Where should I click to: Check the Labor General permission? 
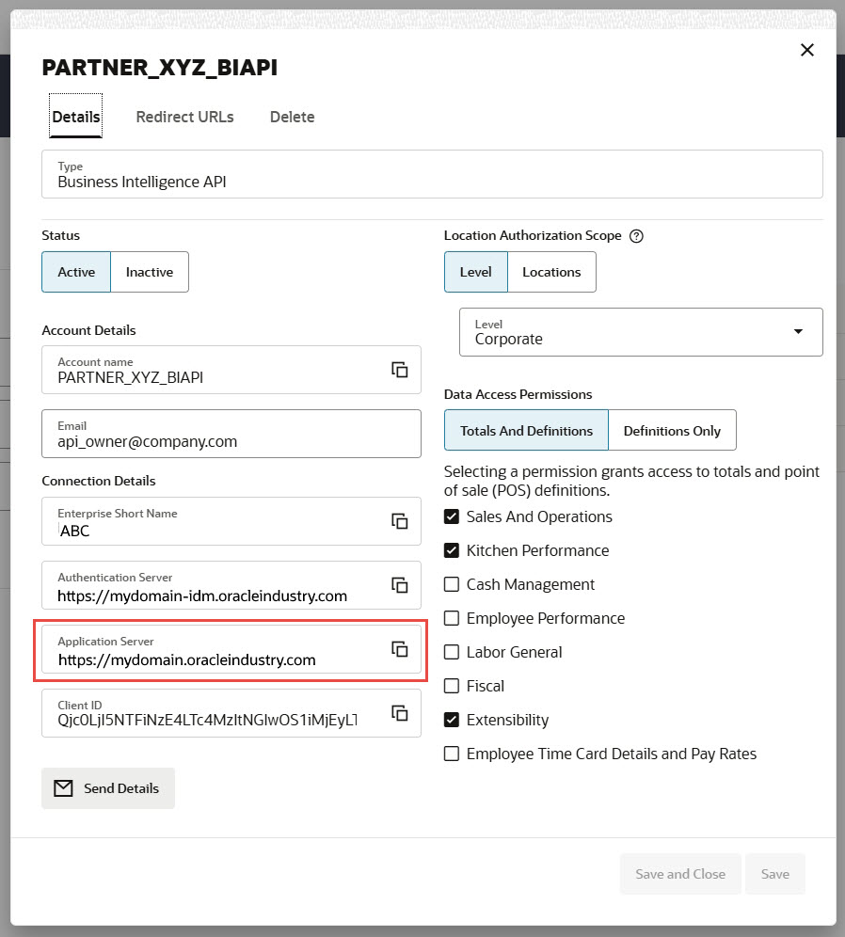tap(452, 652)
